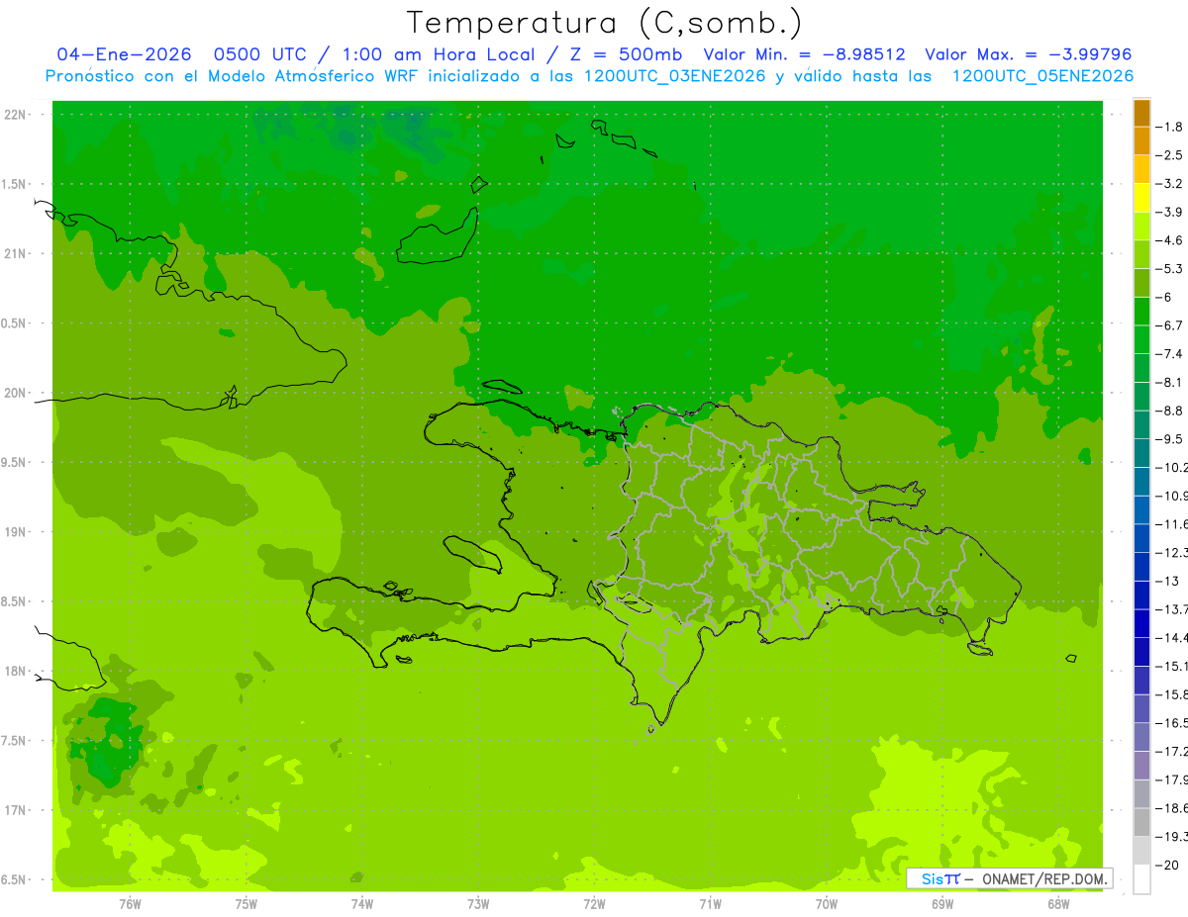1188x917 pixels.
Task: Click the legend value -14.4
Action: [x=1171, y=637]
